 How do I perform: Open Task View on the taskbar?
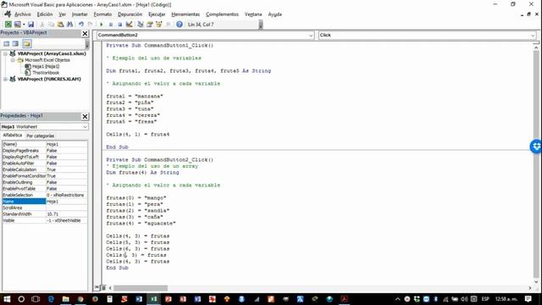(36, 299)
